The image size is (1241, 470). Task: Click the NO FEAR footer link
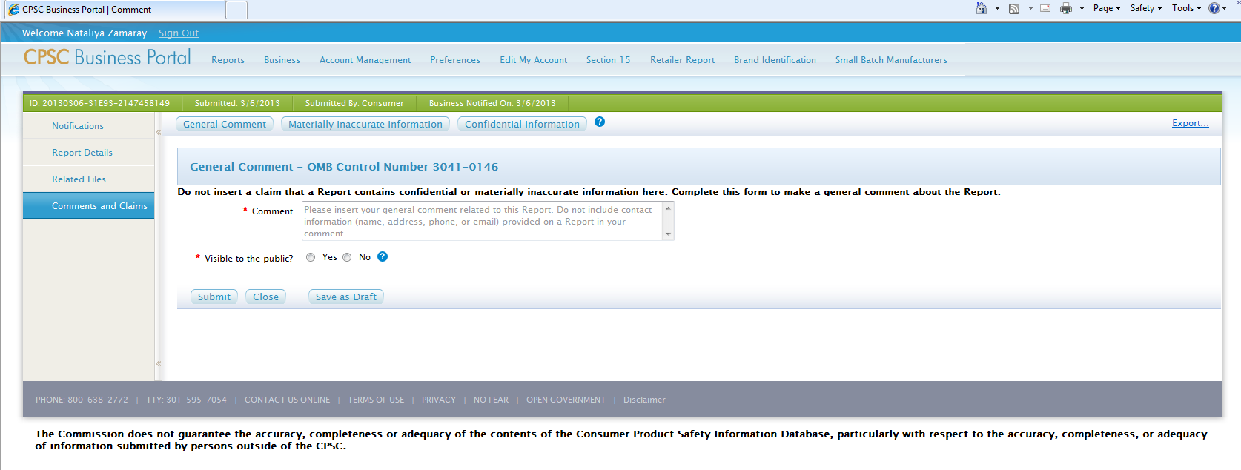click(x=491, y=400)
